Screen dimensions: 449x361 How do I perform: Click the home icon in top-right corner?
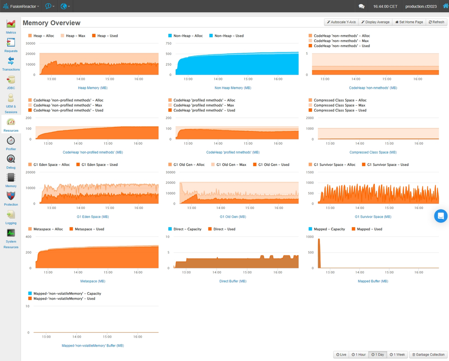445,6
